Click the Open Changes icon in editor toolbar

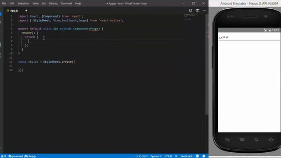[191, 11]
